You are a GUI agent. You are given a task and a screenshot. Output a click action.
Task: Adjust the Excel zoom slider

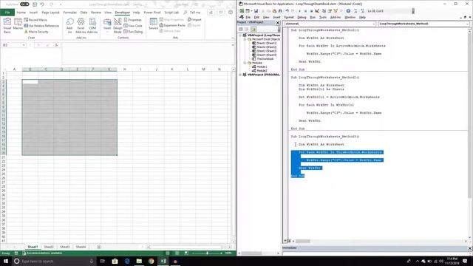(207, 253)
